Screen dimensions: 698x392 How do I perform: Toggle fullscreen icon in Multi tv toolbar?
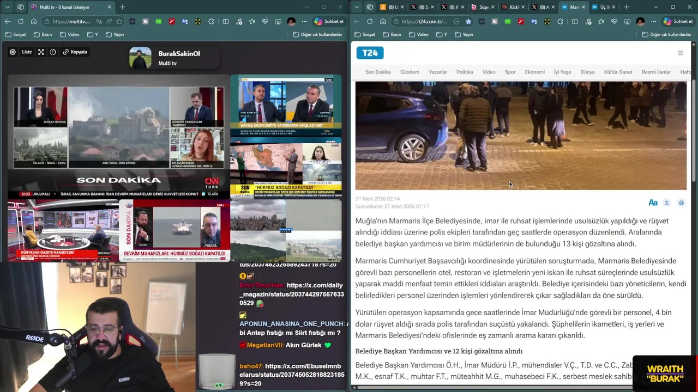pyautogui.click(x=41, y=52)
